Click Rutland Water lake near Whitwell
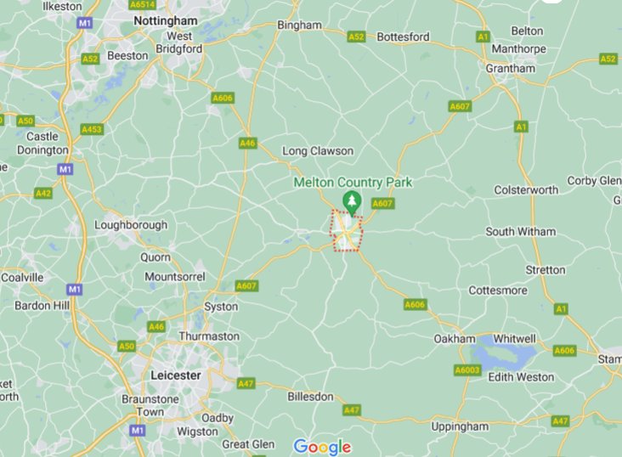 point(504,354)
